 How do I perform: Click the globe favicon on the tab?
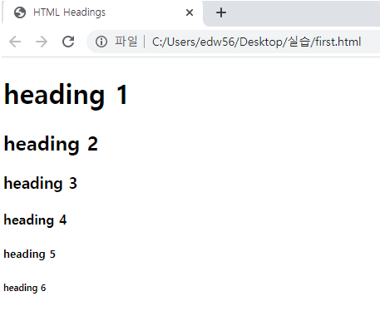20,12
